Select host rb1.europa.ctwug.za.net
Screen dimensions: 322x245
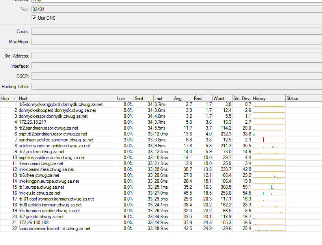click(41, 187)
